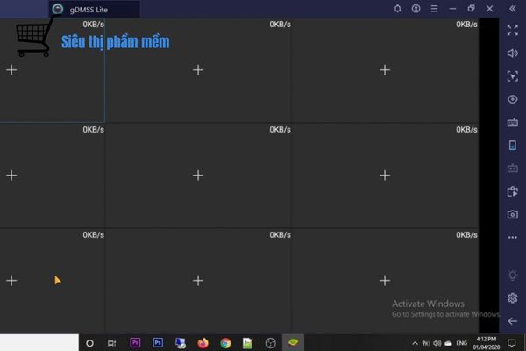Switch to BlueStacks taskbar icon
Viewport: 526px width, 351px height.
coord(293,342)
